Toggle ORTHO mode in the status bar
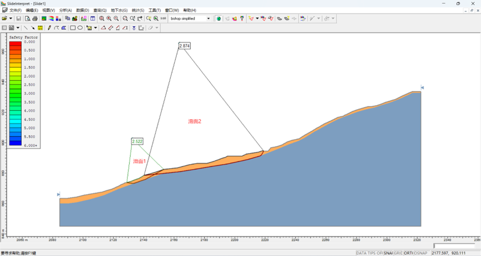Viewport: 481px width, 256px height. click(x=408, y=253)
